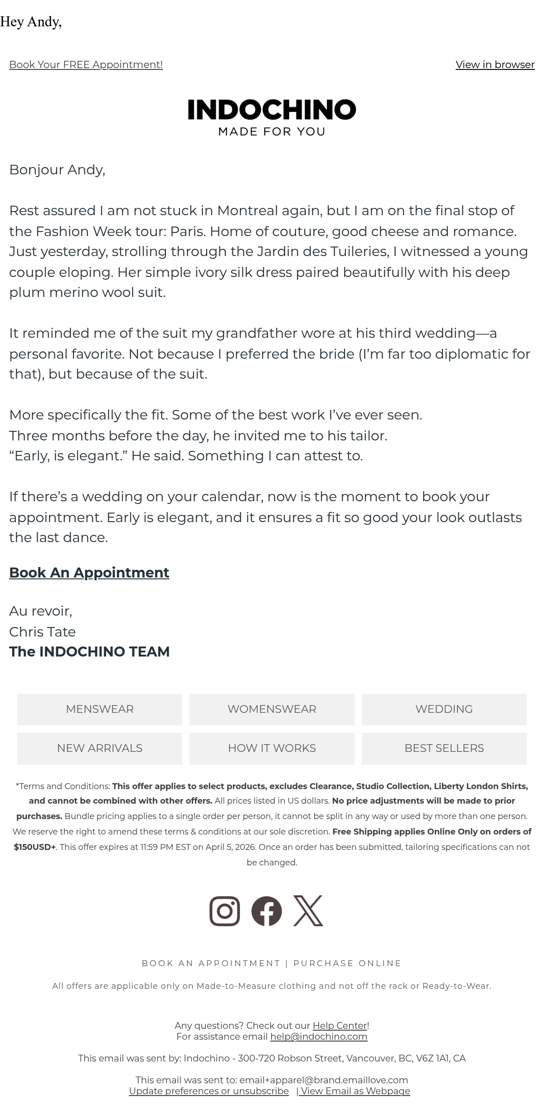Open the Instagram icon link
The image size is (544, 1106).
point(224,911)
